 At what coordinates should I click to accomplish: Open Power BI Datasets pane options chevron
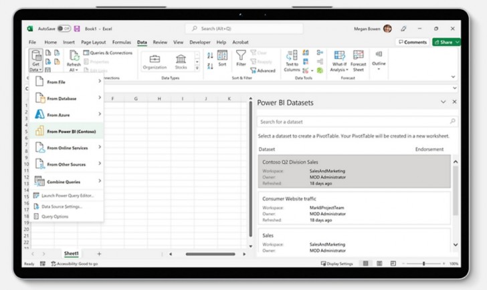(x=443, y=102)
